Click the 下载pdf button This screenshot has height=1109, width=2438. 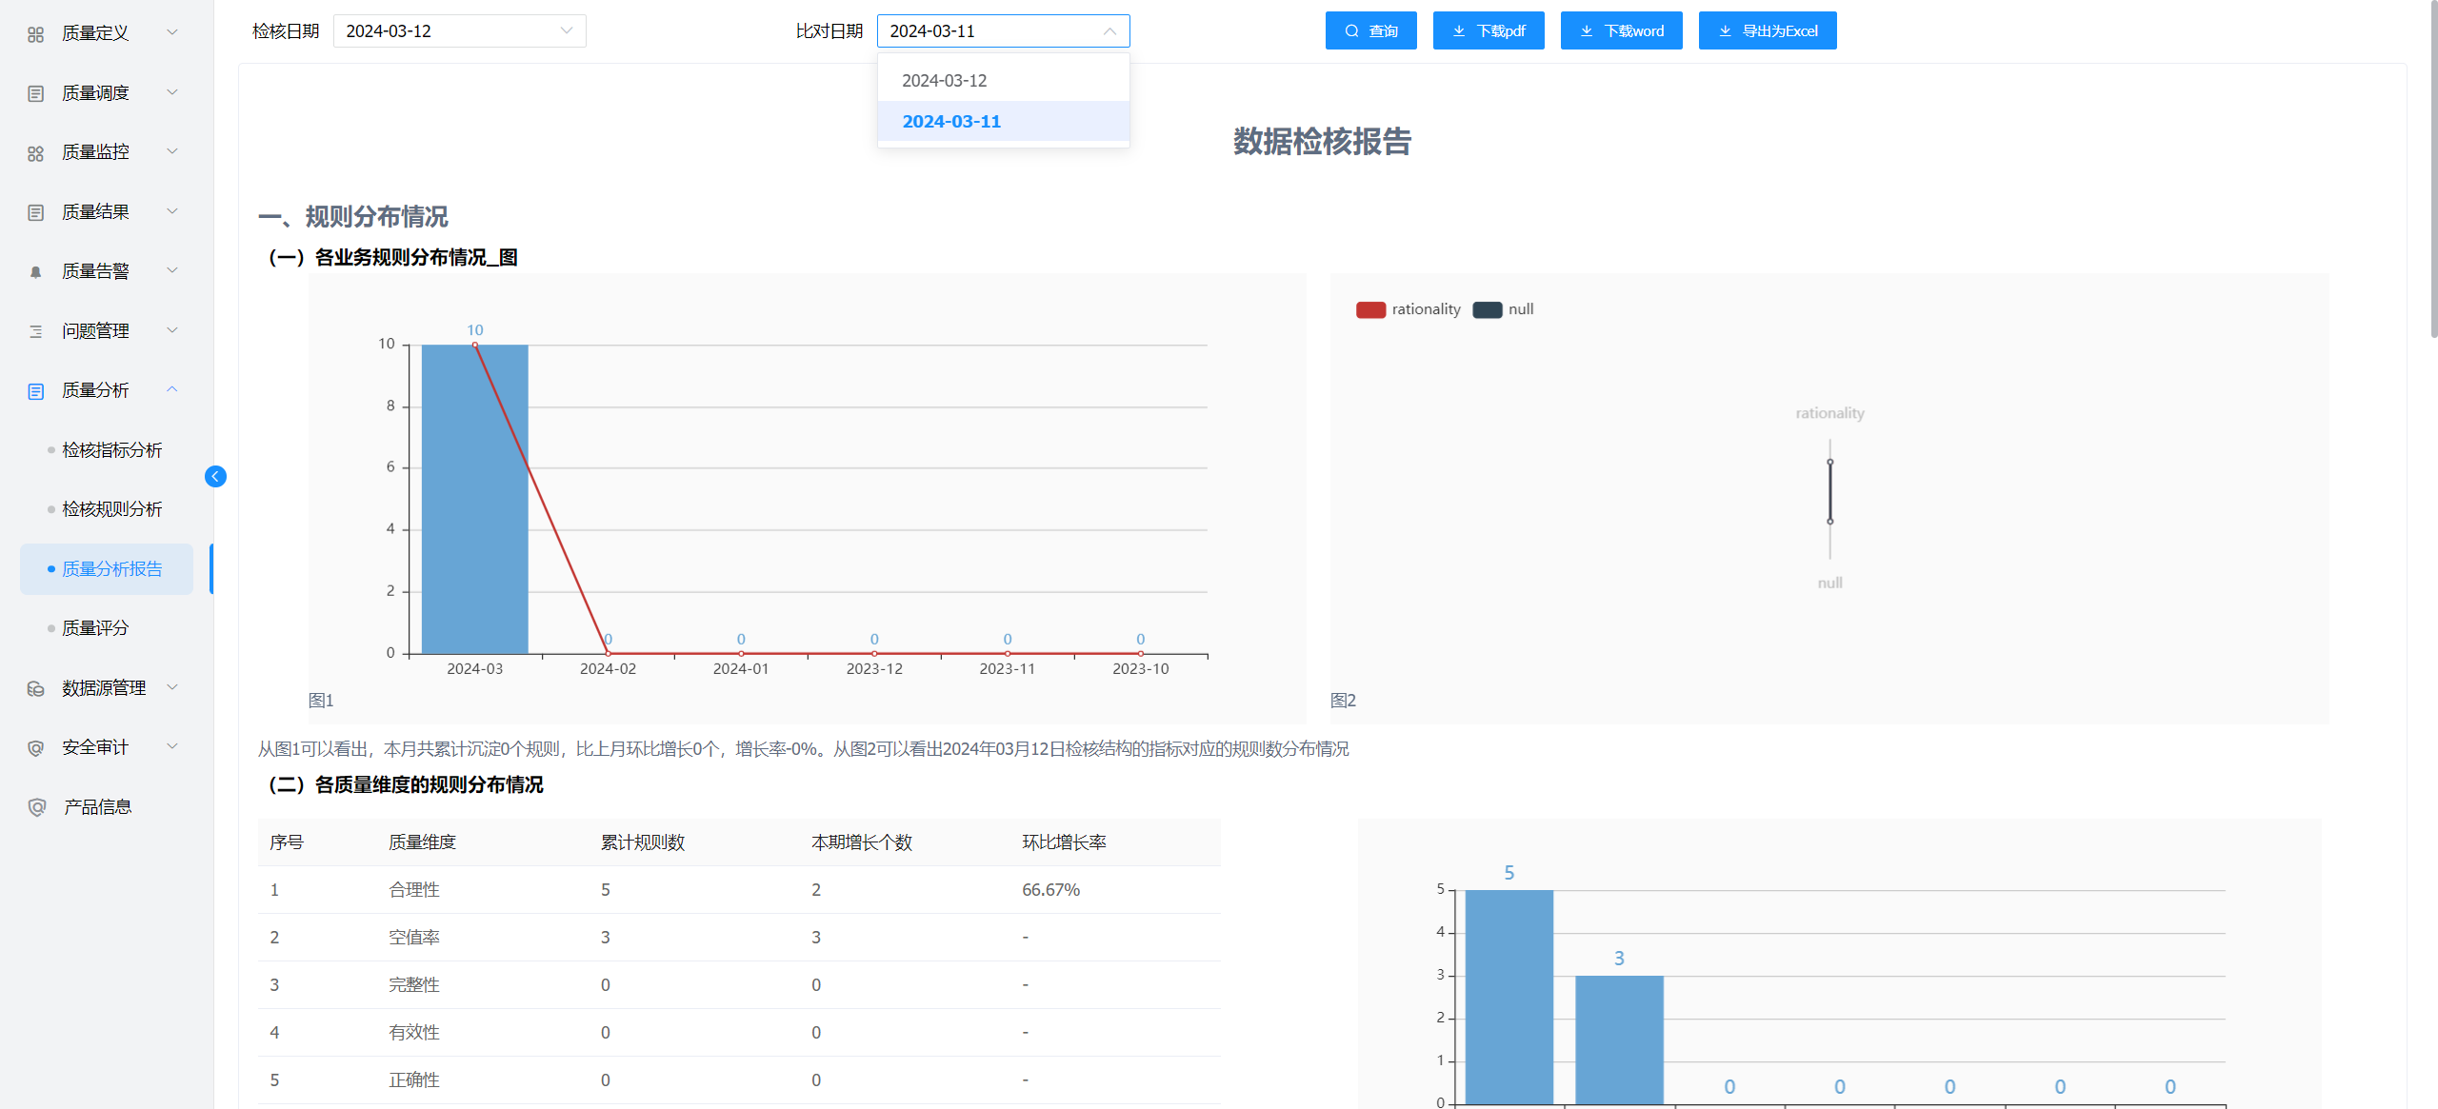click(1488, 30)
